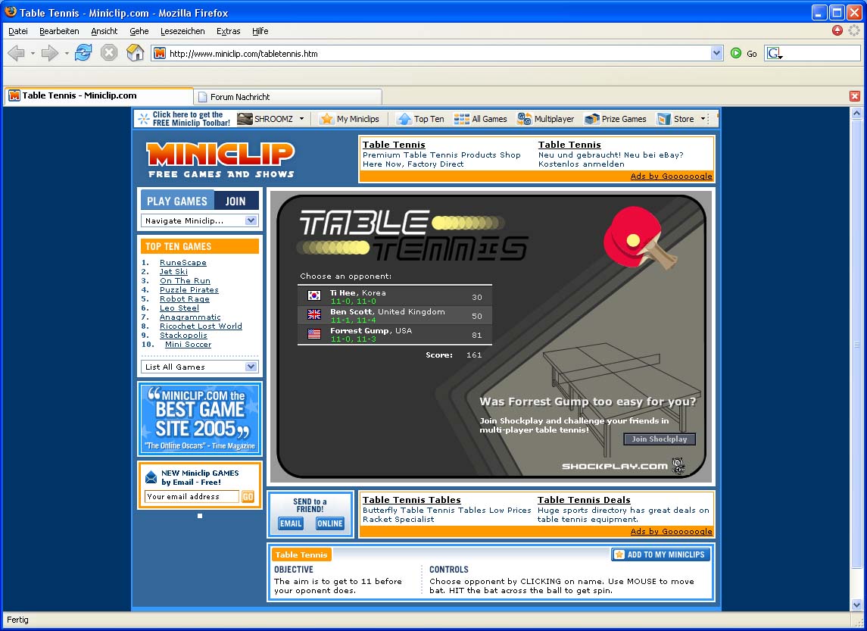Image resolution: width=867 pixels, height=631 pixels.
Task: Click the Miniclip favicon in the address bar
Action: [x=160, y=53]
